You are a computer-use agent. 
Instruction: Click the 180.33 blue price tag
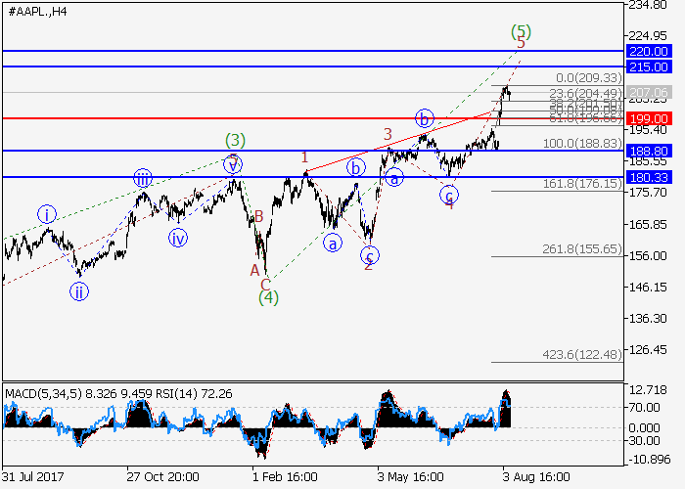648,177
